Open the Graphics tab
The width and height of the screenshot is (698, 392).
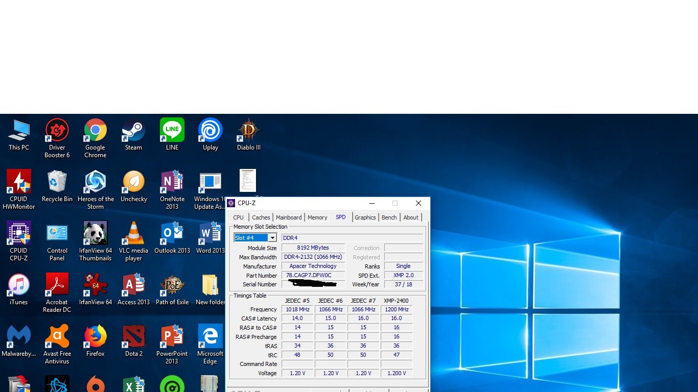365,217
